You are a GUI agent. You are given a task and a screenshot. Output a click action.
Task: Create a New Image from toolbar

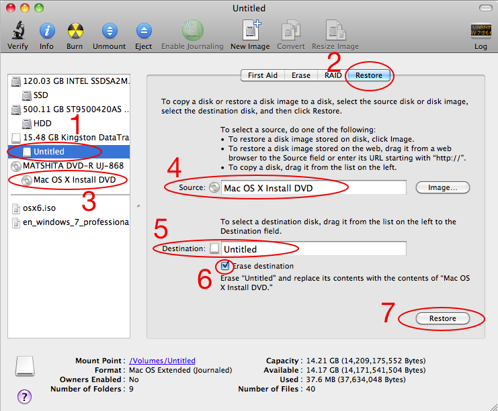coord(251,30)
